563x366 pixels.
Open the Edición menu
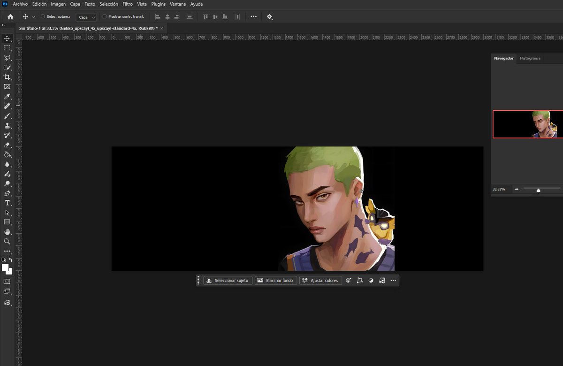tap(39, 4)
